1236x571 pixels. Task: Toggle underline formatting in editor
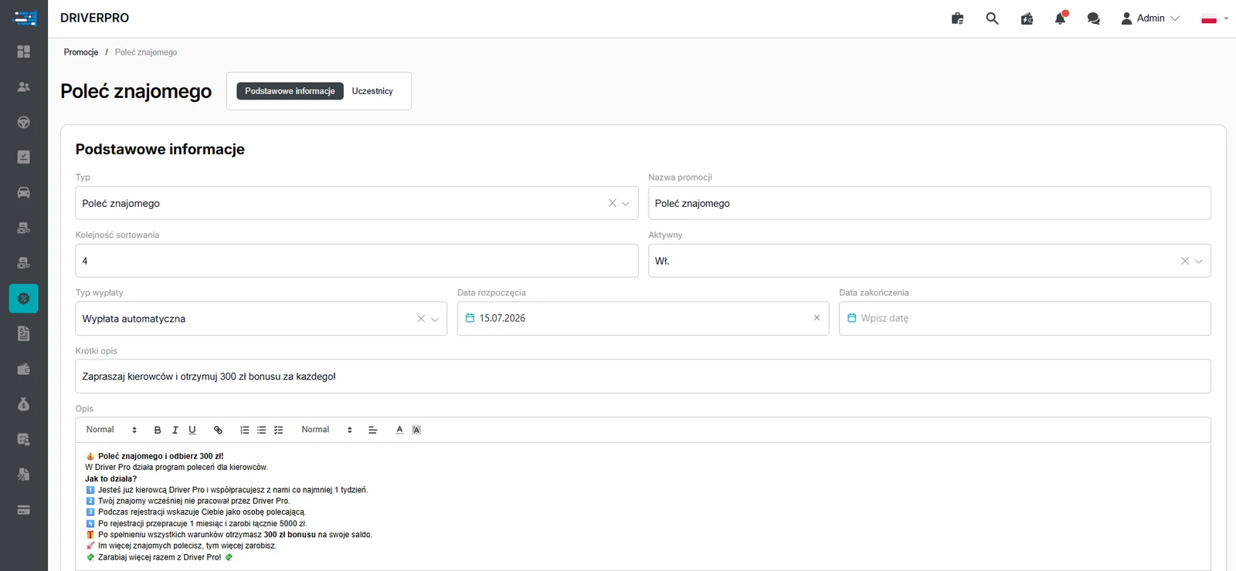192,430
